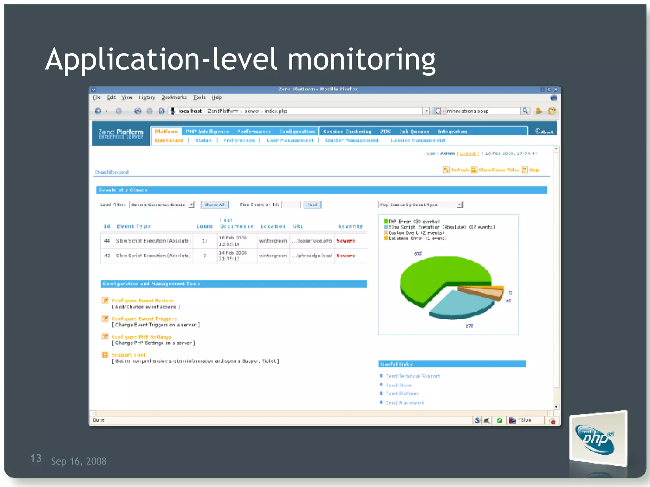Click the laptop icon in status bar
Image resolution: width=650 pixels, height=487 pixels.
tap(486, 420)
